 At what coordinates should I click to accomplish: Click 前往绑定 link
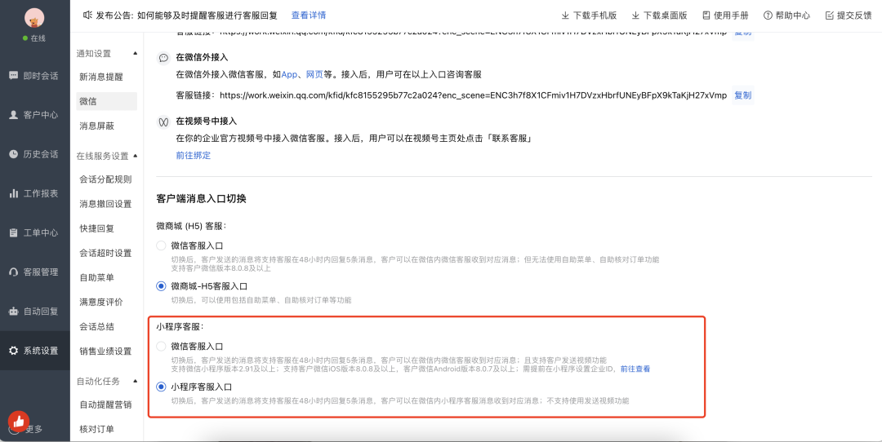pyautogui.click(x=194, y=156)
